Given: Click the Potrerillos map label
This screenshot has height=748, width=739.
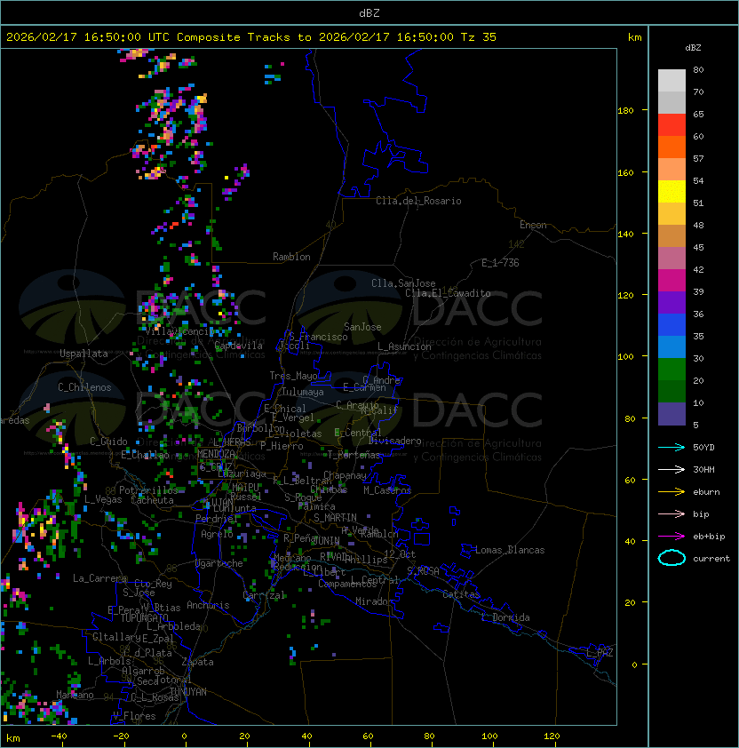Looking at the screenshot, I should (x=148, y=490).
